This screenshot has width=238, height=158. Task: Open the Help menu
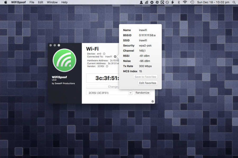click(x=64, y=2)
